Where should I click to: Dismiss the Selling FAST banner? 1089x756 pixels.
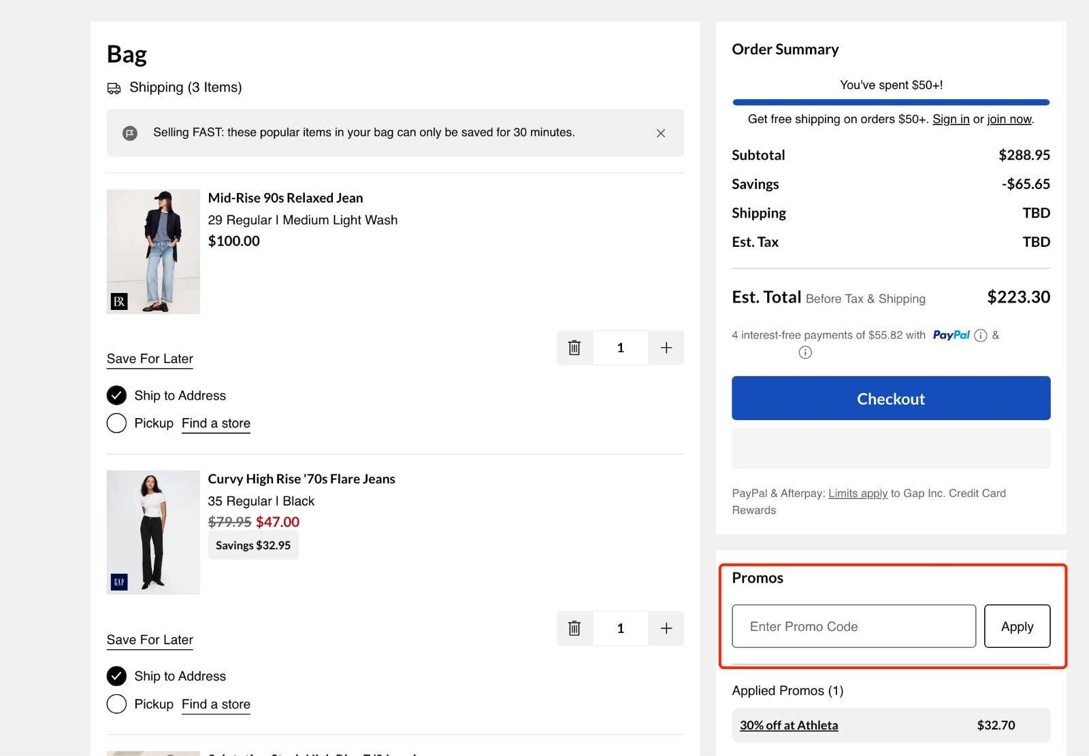660,133
